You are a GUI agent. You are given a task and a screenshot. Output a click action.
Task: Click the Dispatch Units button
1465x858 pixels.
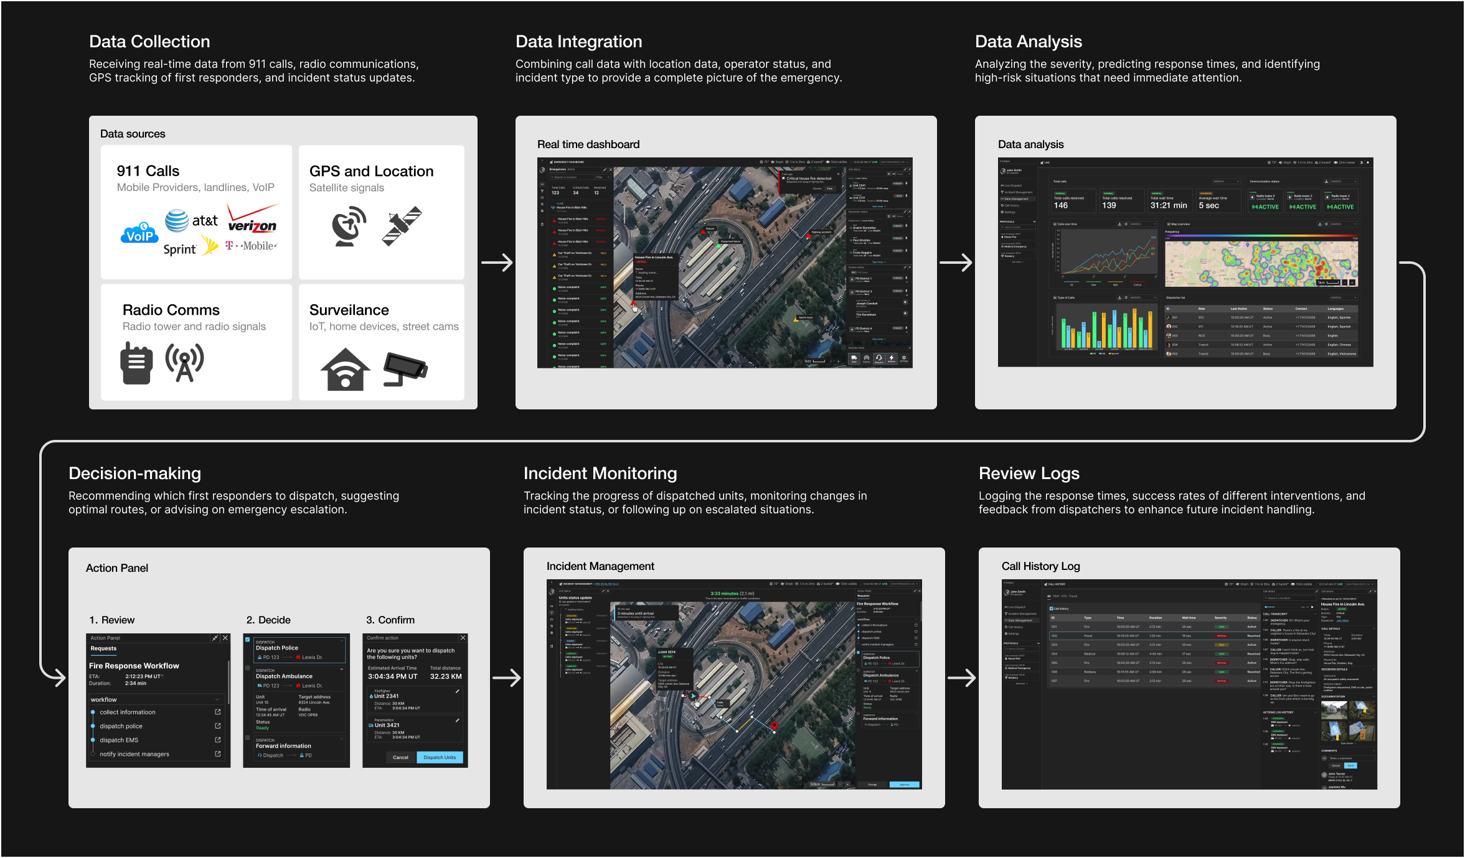(440, 757)
